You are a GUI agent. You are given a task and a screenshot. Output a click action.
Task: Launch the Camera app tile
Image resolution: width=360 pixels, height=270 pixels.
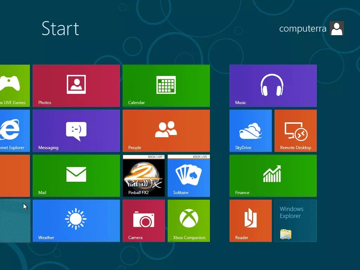click(144, 221)
